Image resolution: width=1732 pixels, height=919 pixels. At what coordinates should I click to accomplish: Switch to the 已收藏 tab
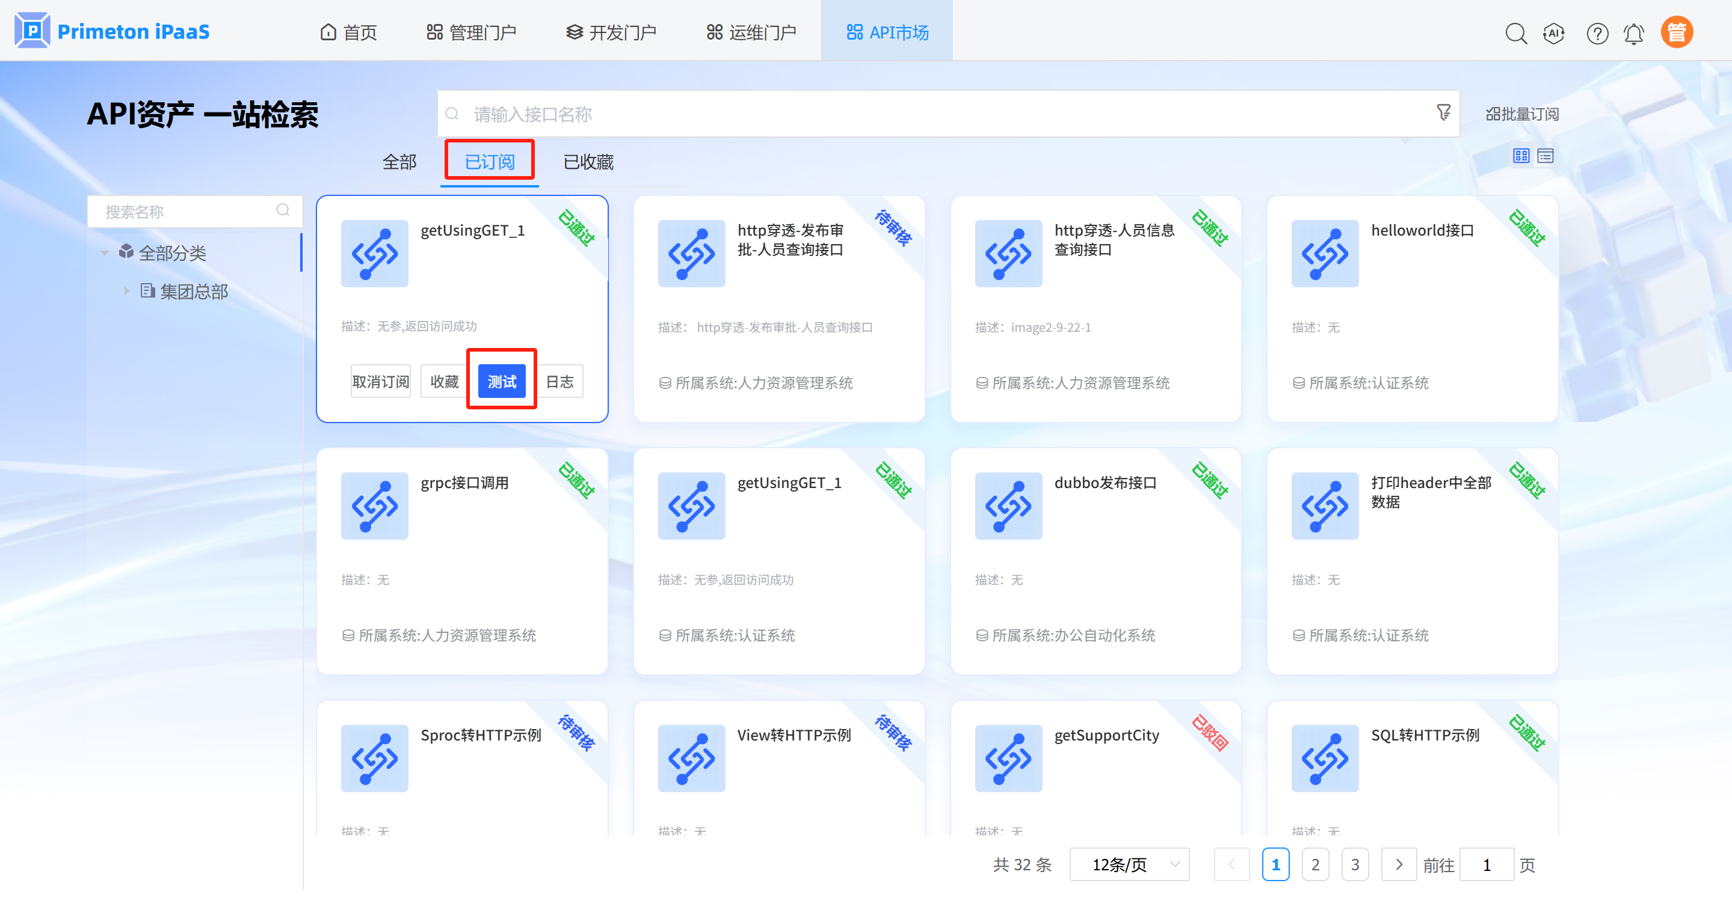588,162
